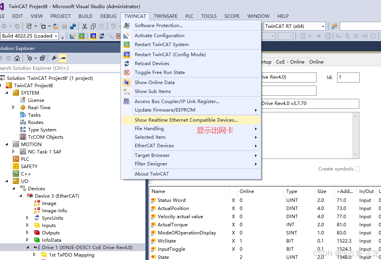Click the New Project toolbar icon
The height and width of the screenshot is (260, 381).
pos(29,26)
